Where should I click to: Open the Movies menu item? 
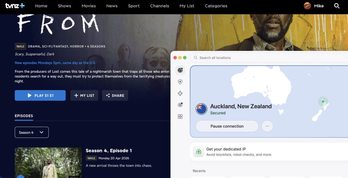point(89,6)
